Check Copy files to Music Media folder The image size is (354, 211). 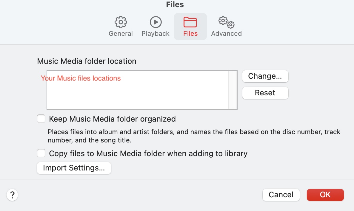[41, 153]
